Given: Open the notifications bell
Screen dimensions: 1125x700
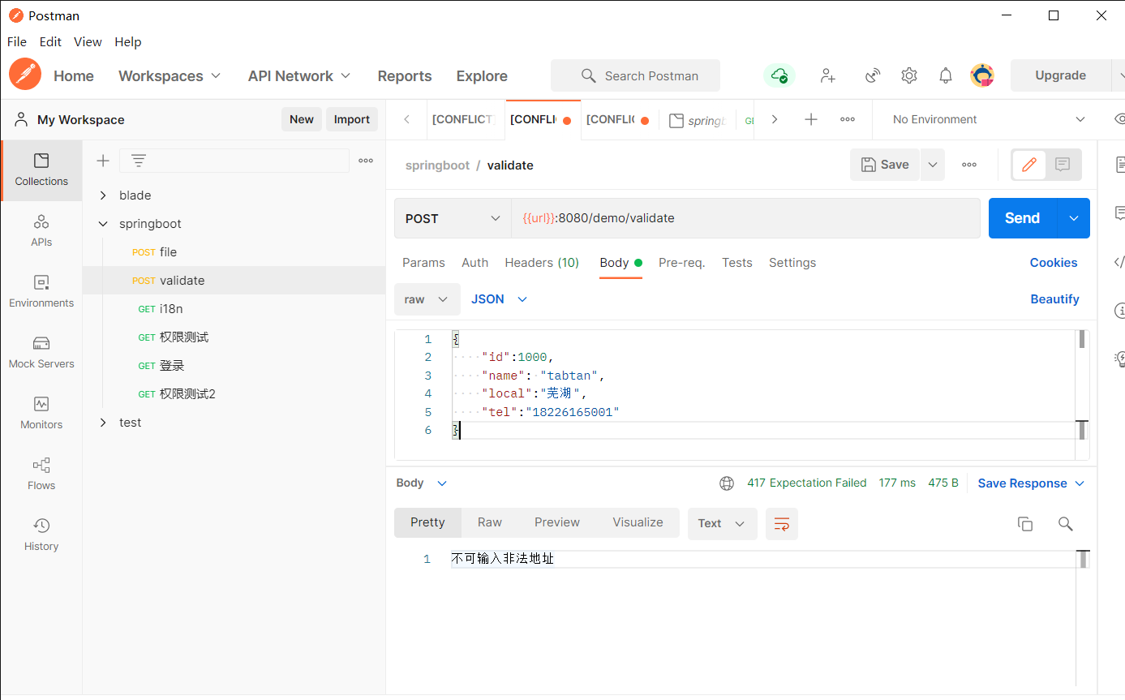Looking at the screenshot, I should 946,75.
